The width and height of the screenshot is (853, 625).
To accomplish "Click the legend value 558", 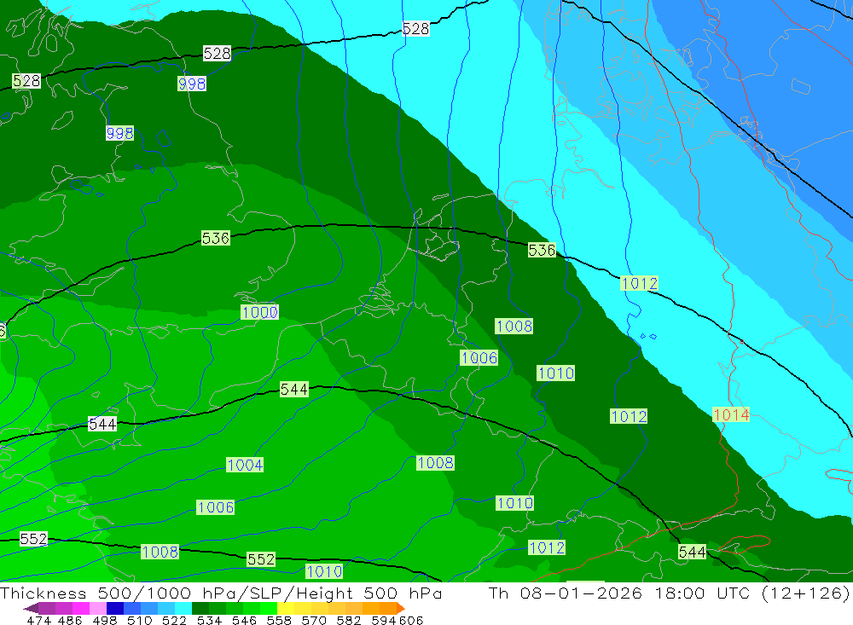I will click(279, 620).
